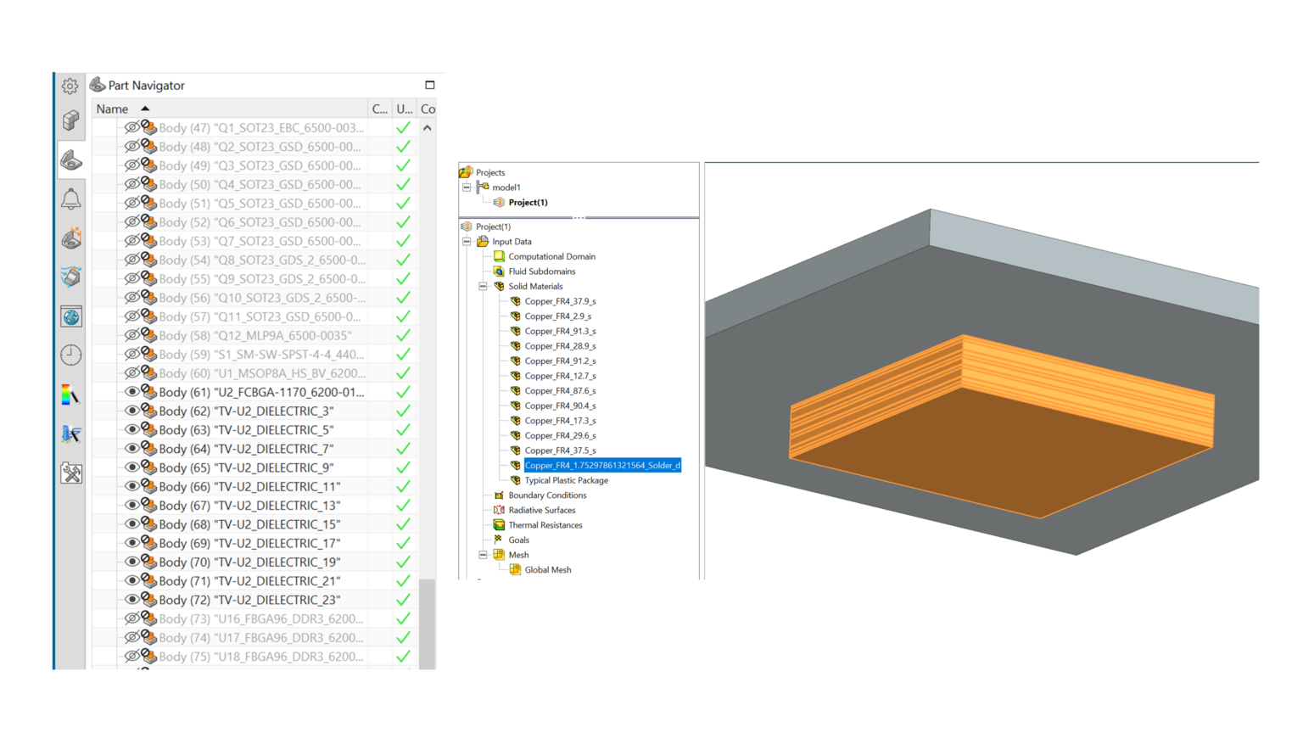Open the Part Navigator from the resource bar
The height and width of the screenshot is (733, 1303).
71,159
